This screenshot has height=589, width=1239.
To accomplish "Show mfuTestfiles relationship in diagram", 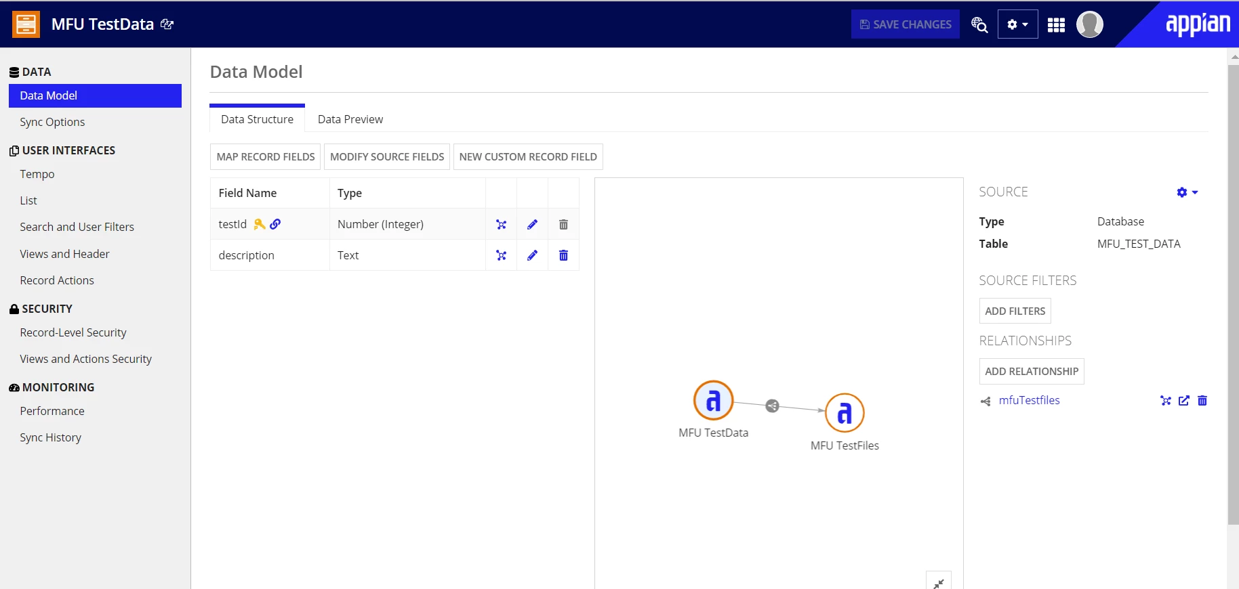I will [x=1166, y=401].
